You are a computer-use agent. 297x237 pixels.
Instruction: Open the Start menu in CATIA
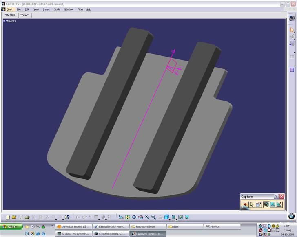(x=9, y=9)
